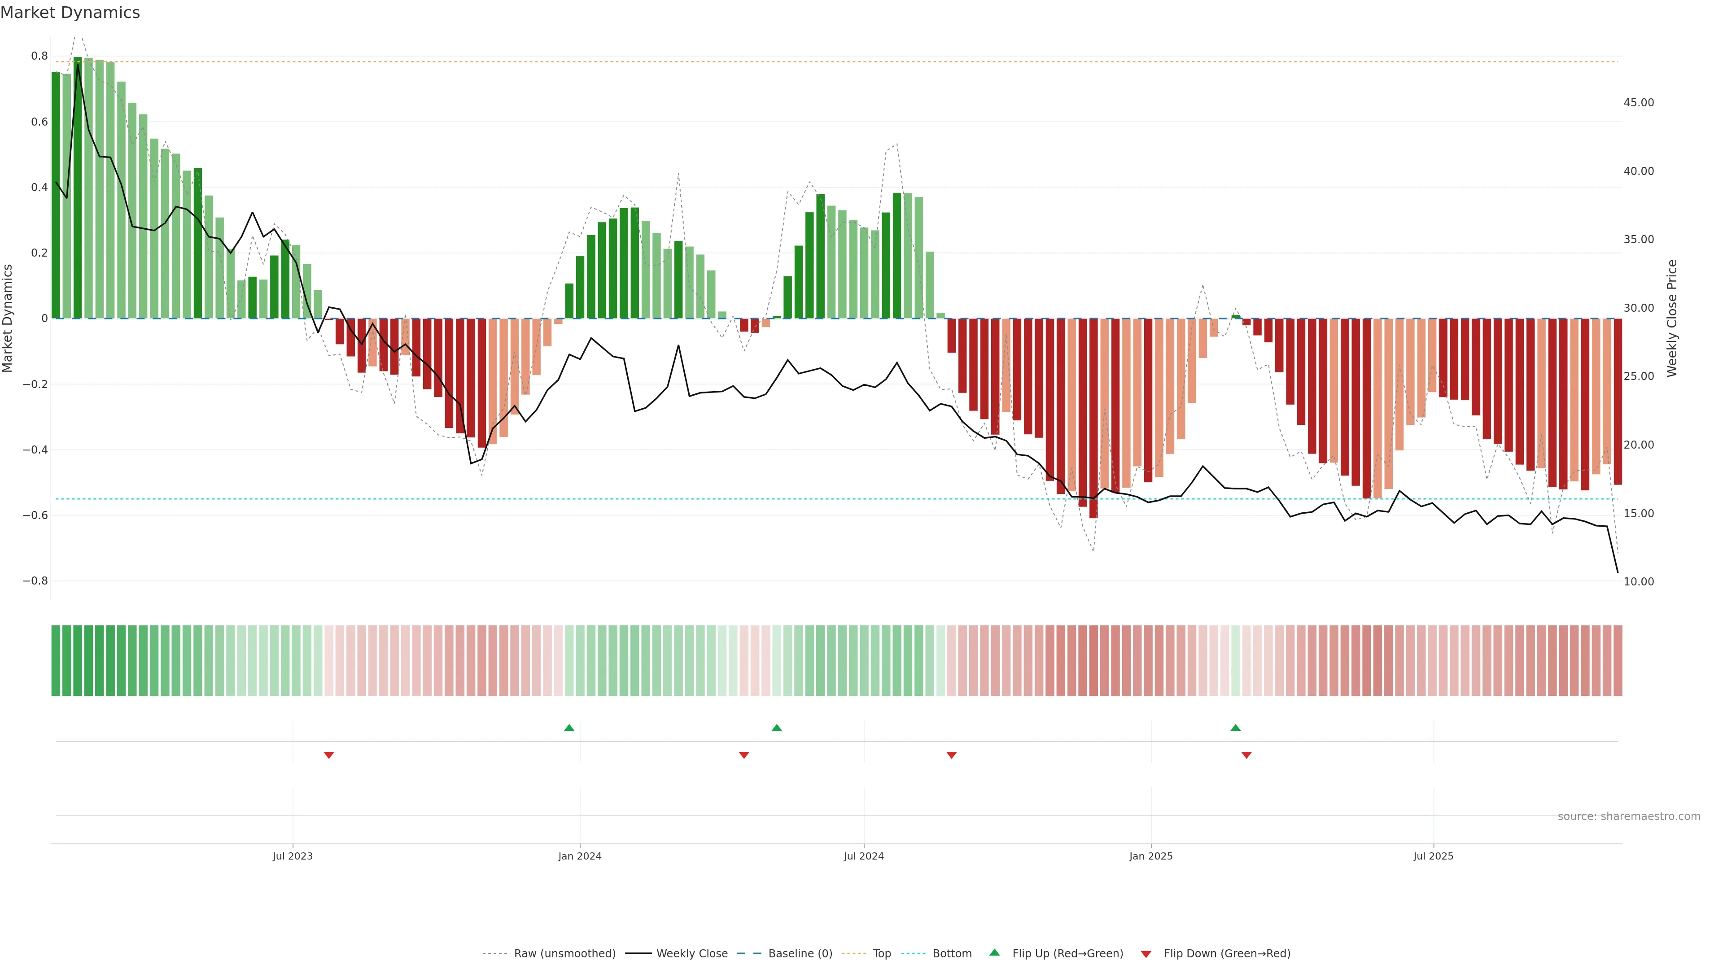This screenshot has width=1723, height=969.
Task: Hide the Bottom threshold line via the legend
Action: 952,954
